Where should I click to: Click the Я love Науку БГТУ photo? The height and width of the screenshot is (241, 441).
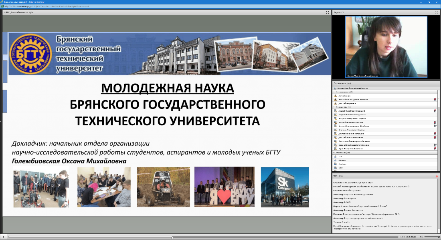(225, 187)
